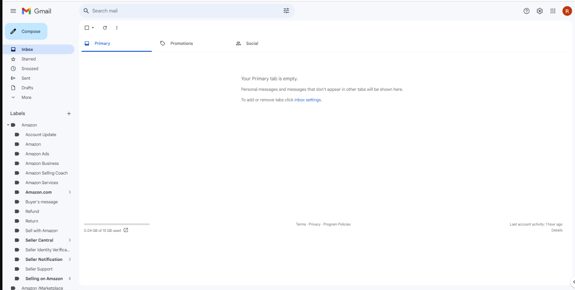Open the Program Policies link
Viewport: 575px width, 290px height.
pos(337,224)
